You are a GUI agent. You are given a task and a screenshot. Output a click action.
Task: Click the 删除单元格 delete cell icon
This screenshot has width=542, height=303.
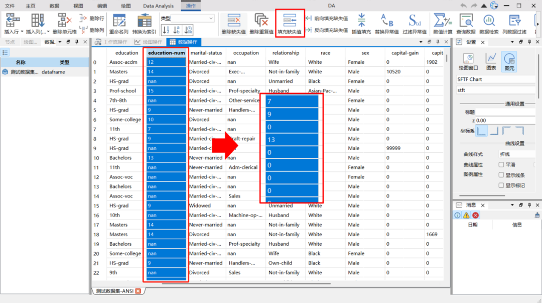64,21
